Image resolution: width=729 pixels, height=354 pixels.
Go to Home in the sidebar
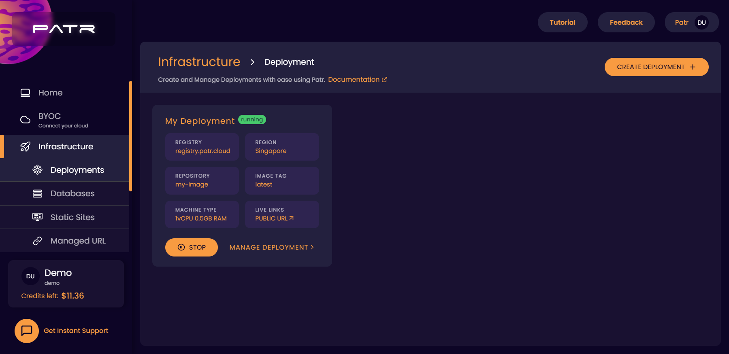[65, 93]
